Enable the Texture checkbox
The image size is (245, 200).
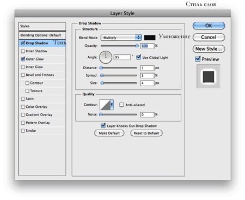tap(27, 91)
